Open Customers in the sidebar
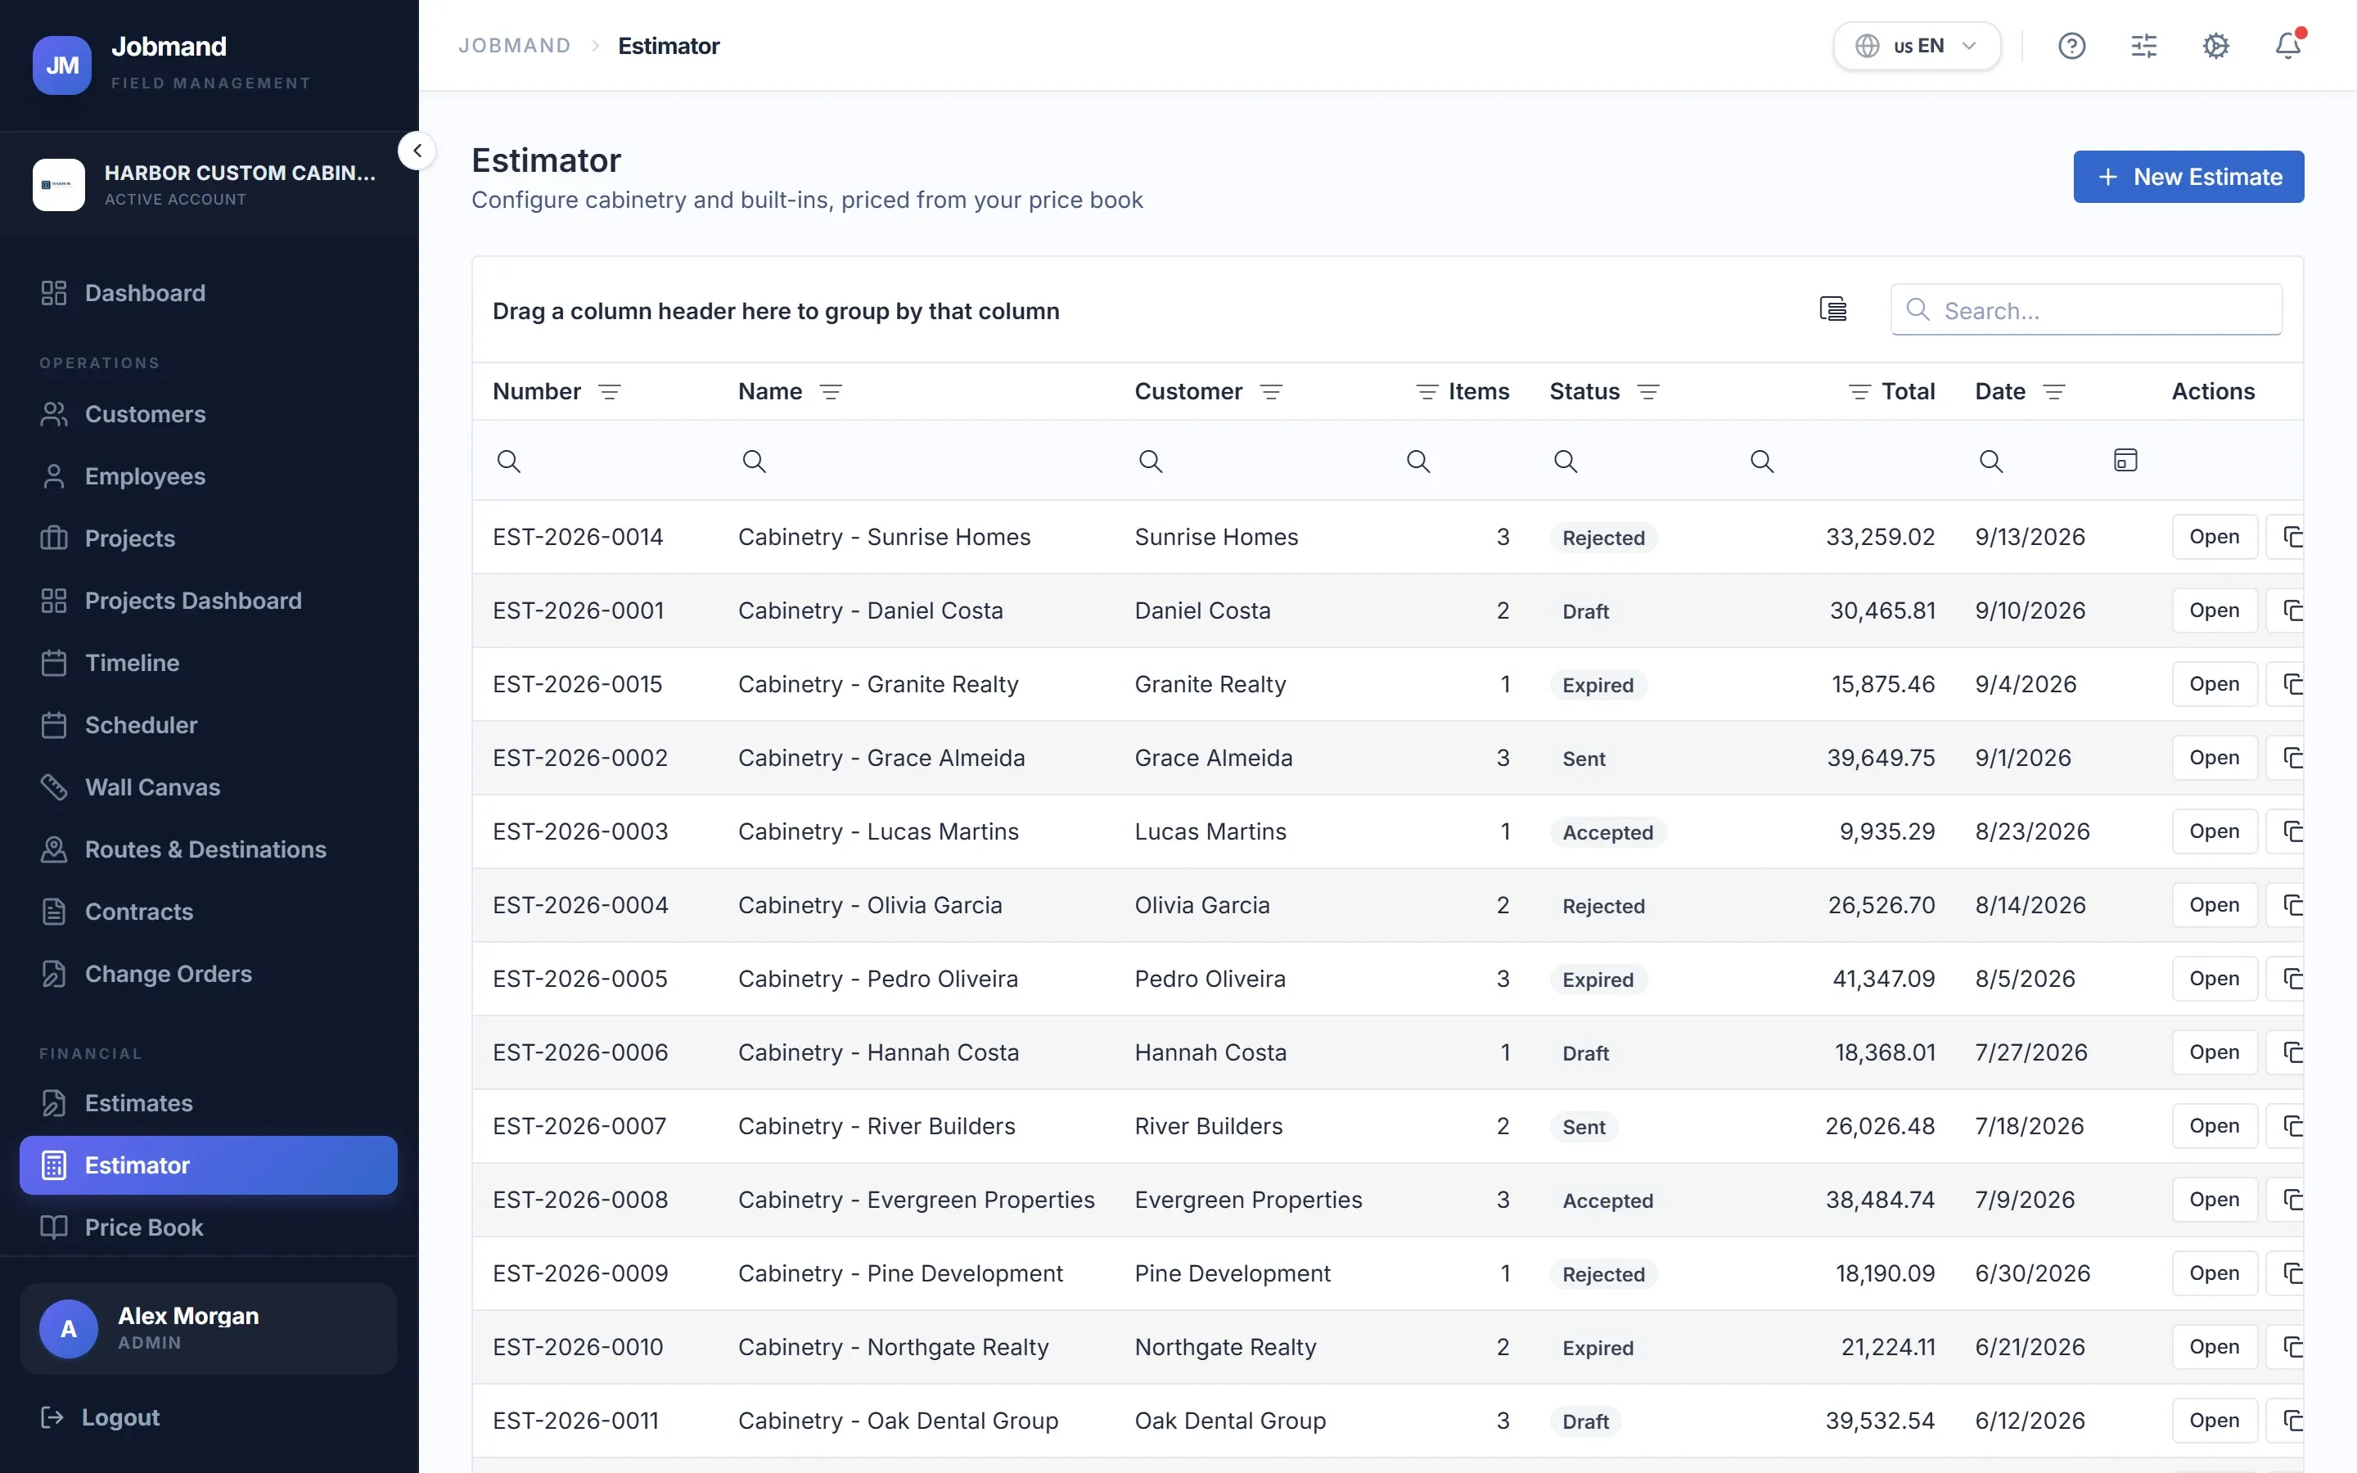 click(x=209, y=414)
